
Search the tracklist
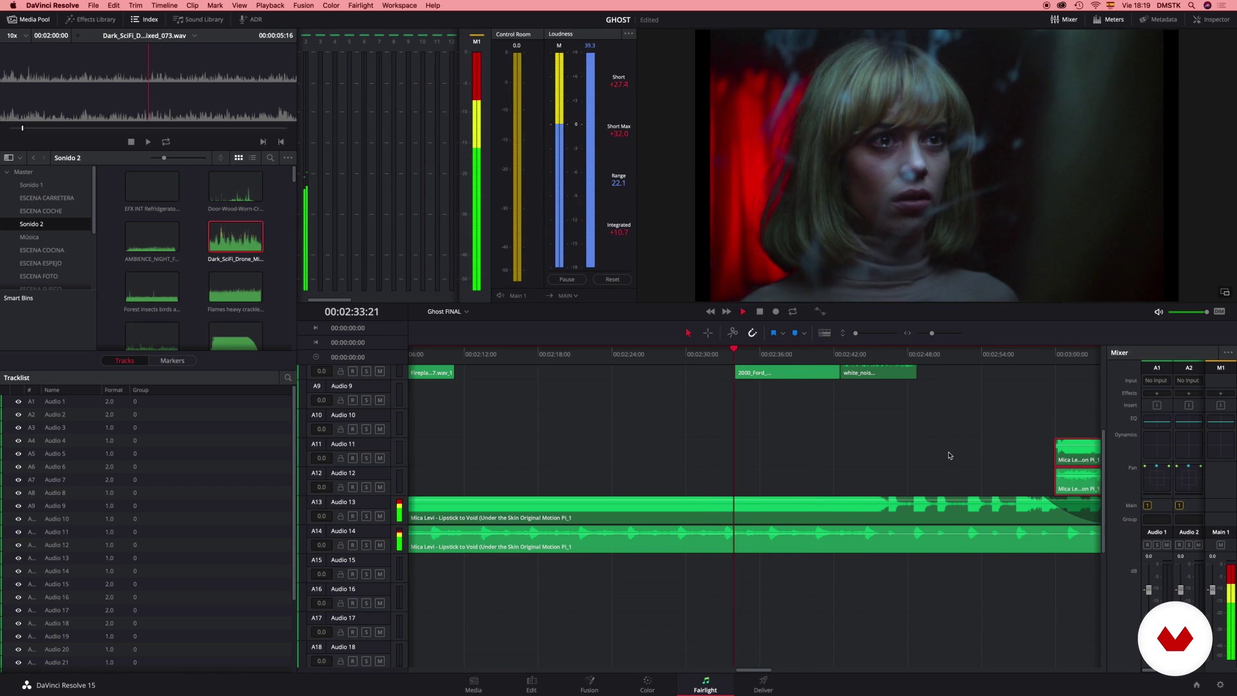(288, 378)
